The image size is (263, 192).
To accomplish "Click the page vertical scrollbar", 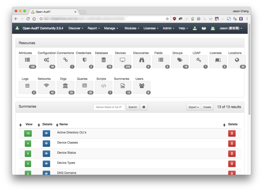I will pos(249,69).
